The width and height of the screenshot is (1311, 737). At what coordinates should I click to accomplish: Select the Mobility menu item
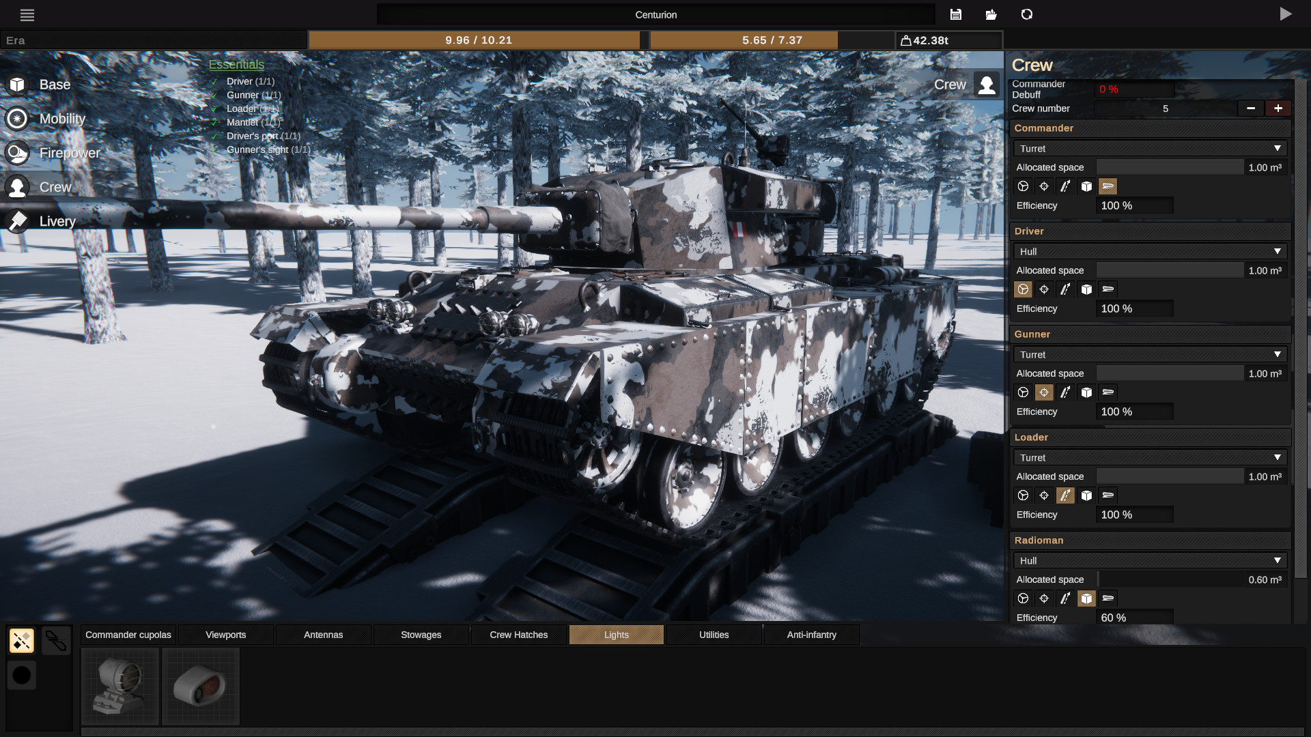(x=61, y=118)
